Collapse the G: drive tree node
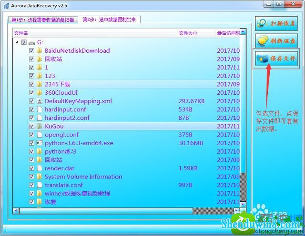This screenshot has height=236, width=305. 17,42
